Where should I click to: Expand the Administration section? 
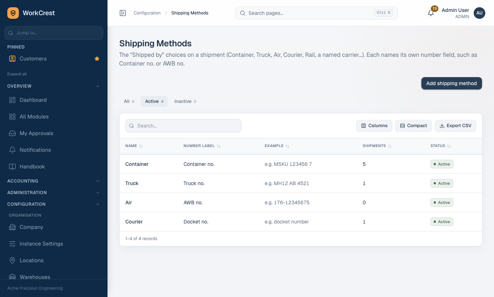(x=54, y=193)
